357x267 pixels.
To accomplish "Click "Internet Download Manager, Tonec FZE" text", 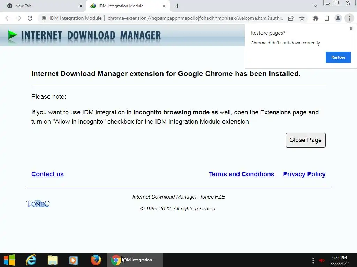I will tap(178, 197).
